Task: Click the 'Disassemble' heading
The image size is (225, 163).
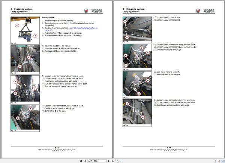Action: click(48, 17)
